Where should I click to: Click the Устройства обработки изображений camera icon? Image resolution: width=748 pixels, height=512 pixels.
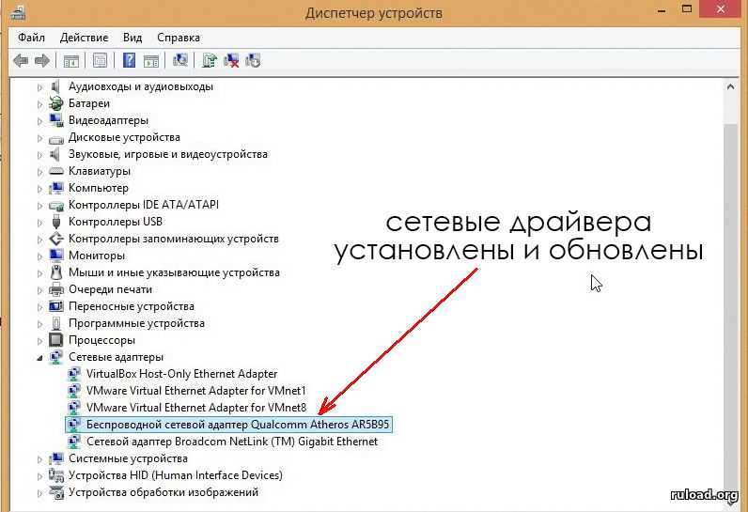point(56,492)
